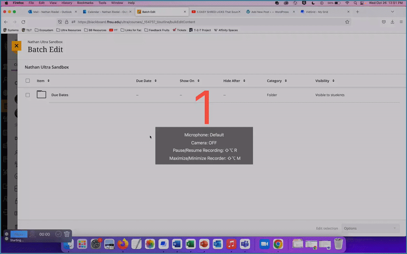Launch Microsoft Excel from the Dock
The height and width of the screenshot is (254, 407).
[x=190, y=244]
